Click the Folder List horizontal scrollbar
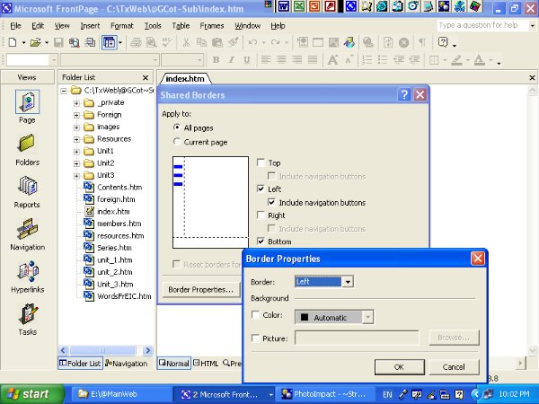The image size is (539, 404). click(105, 350)
